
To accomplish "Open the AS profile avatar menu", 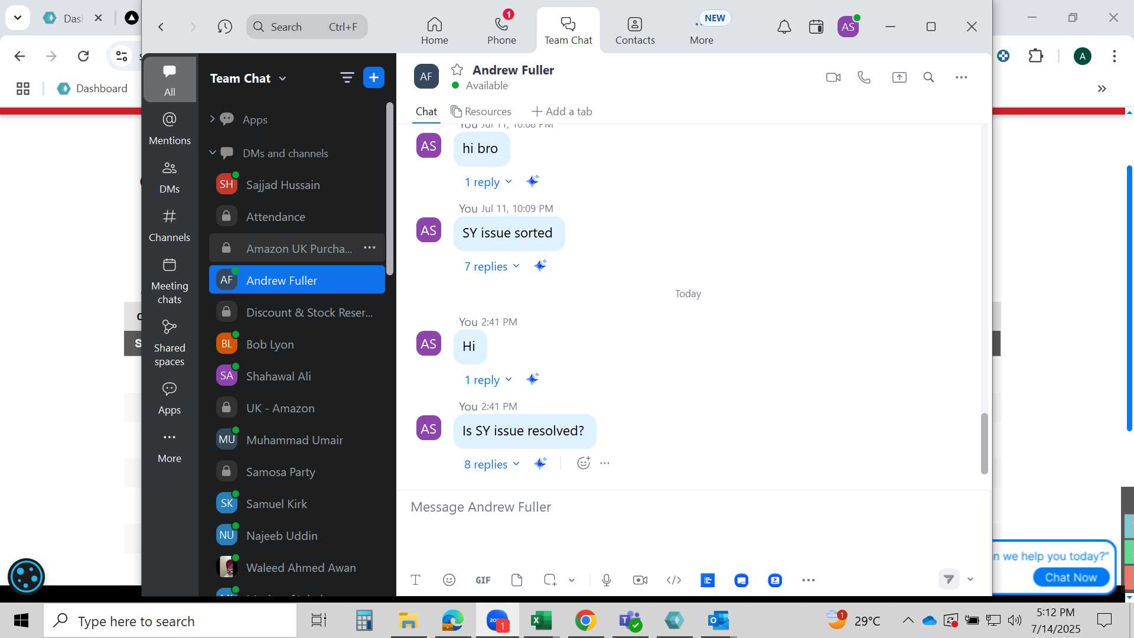I will (x=848, y=27).
